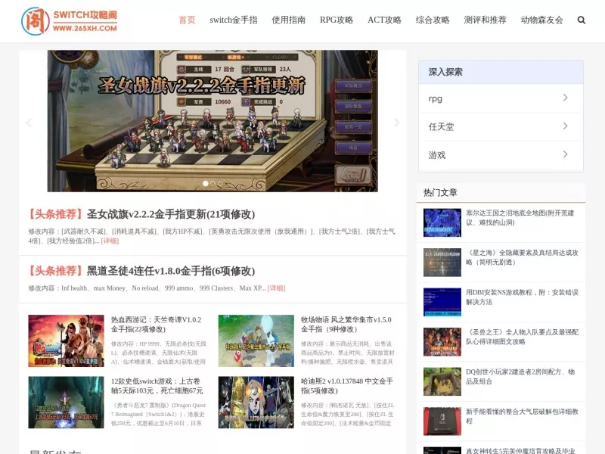Screen dimensions: 605x454
Task: Open headline 圣女战旗v2.2.2金手指更新(21项修改)
Action: coord(171,214)
